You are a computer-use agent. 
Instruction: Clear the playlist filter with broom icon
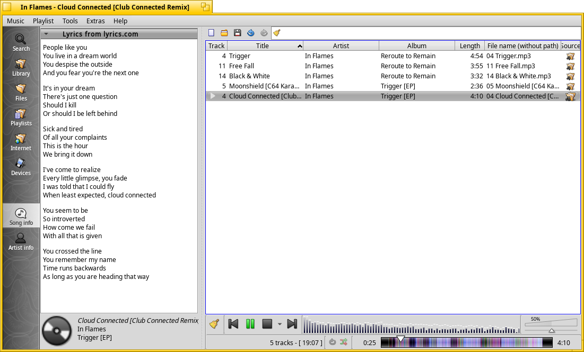coord(277,33)
